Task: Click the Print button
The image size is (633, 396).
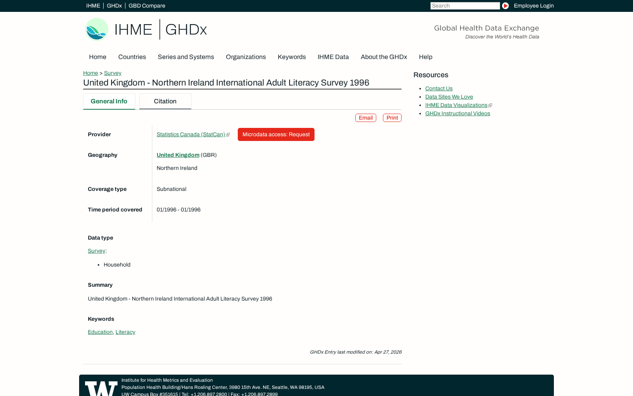Action: tap(392, 118)
